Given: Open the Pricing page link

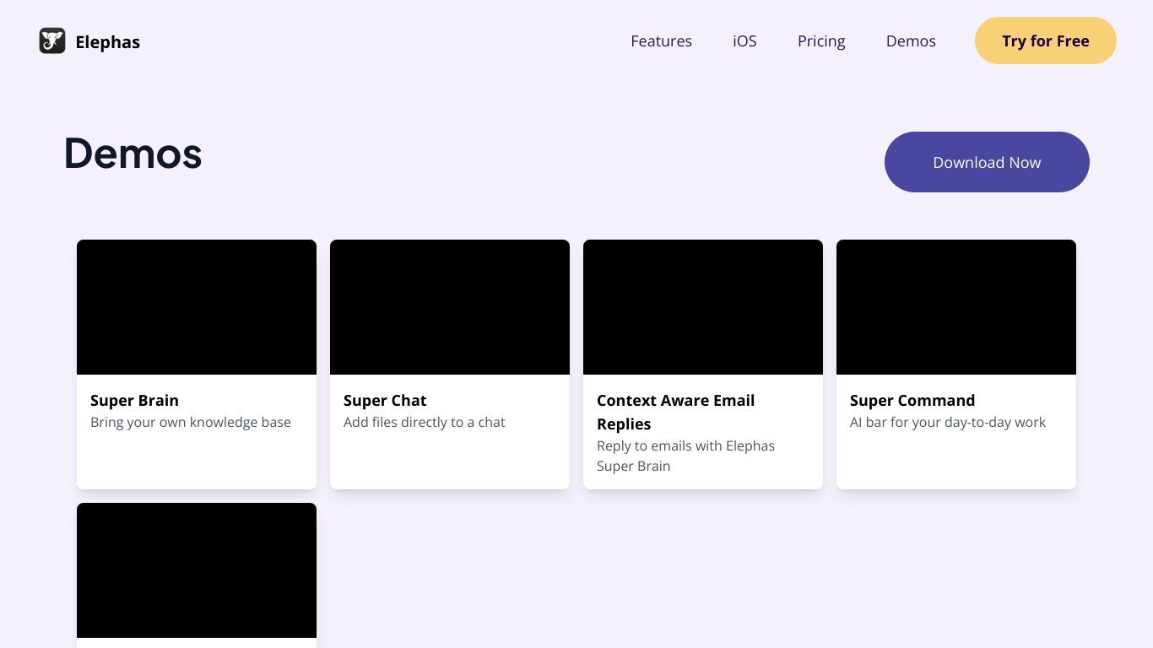Looking at the screenshot, I should [x=821, y=40].
